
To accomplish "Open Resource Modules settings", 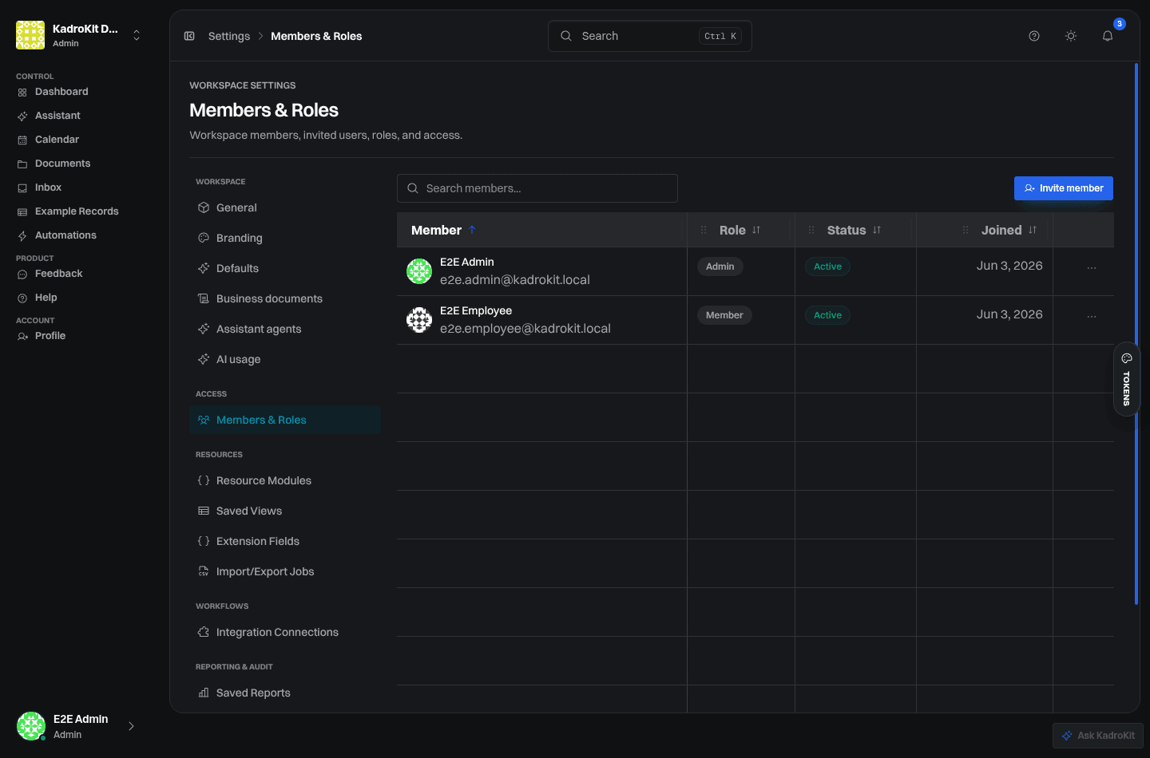I will (x=285, y=480).
